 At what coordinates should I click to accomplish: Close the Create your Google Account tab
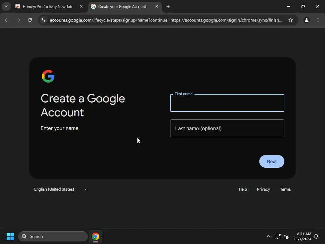click(157, 6)
